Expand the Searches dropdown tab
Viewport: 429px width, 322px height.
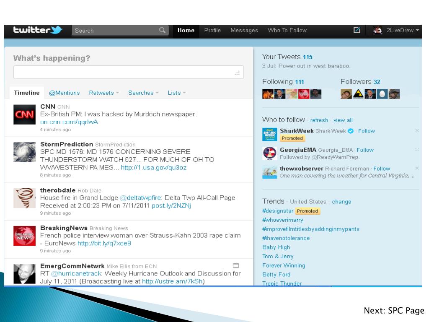(x=143, y=93)
